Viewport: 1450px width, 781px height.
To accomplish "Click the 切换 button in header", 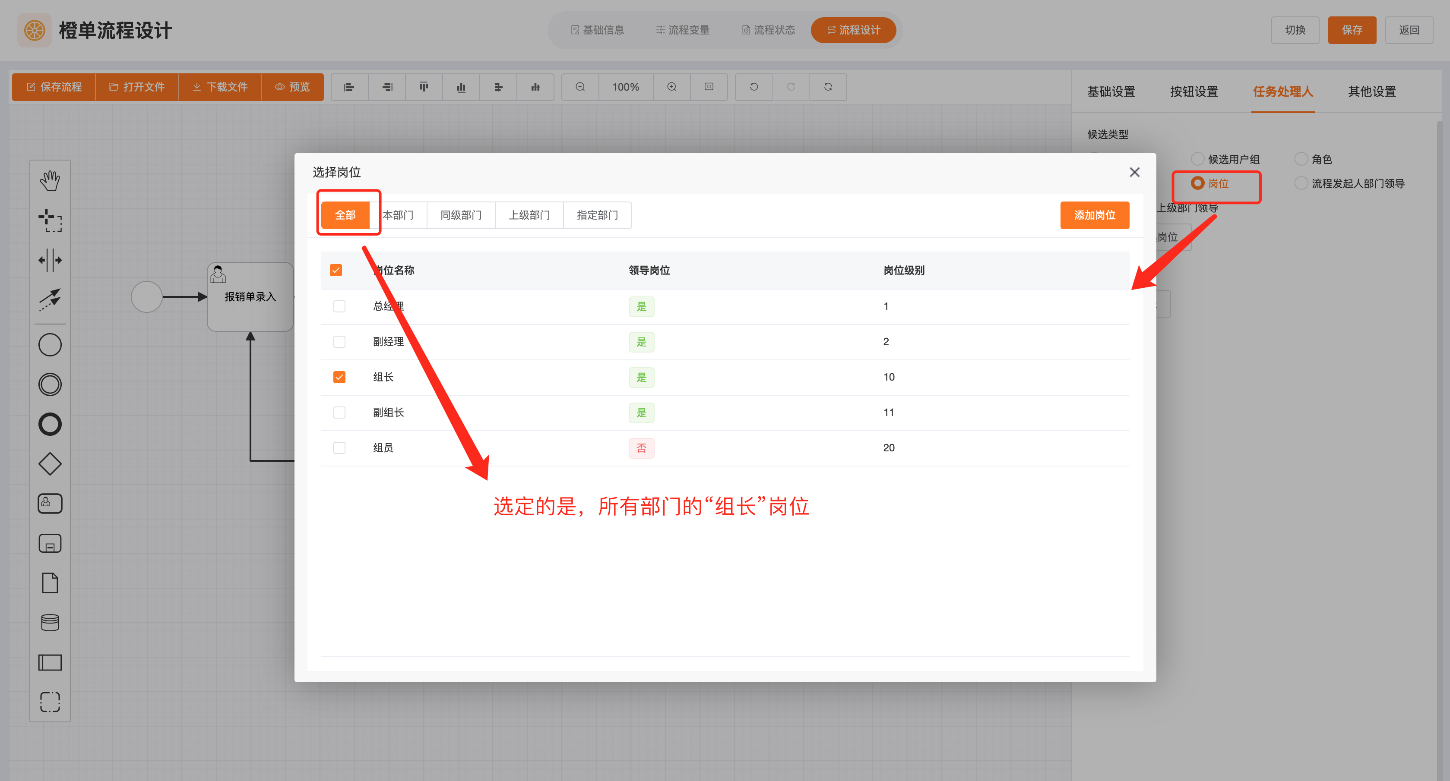I will (x=1295, y=30).
